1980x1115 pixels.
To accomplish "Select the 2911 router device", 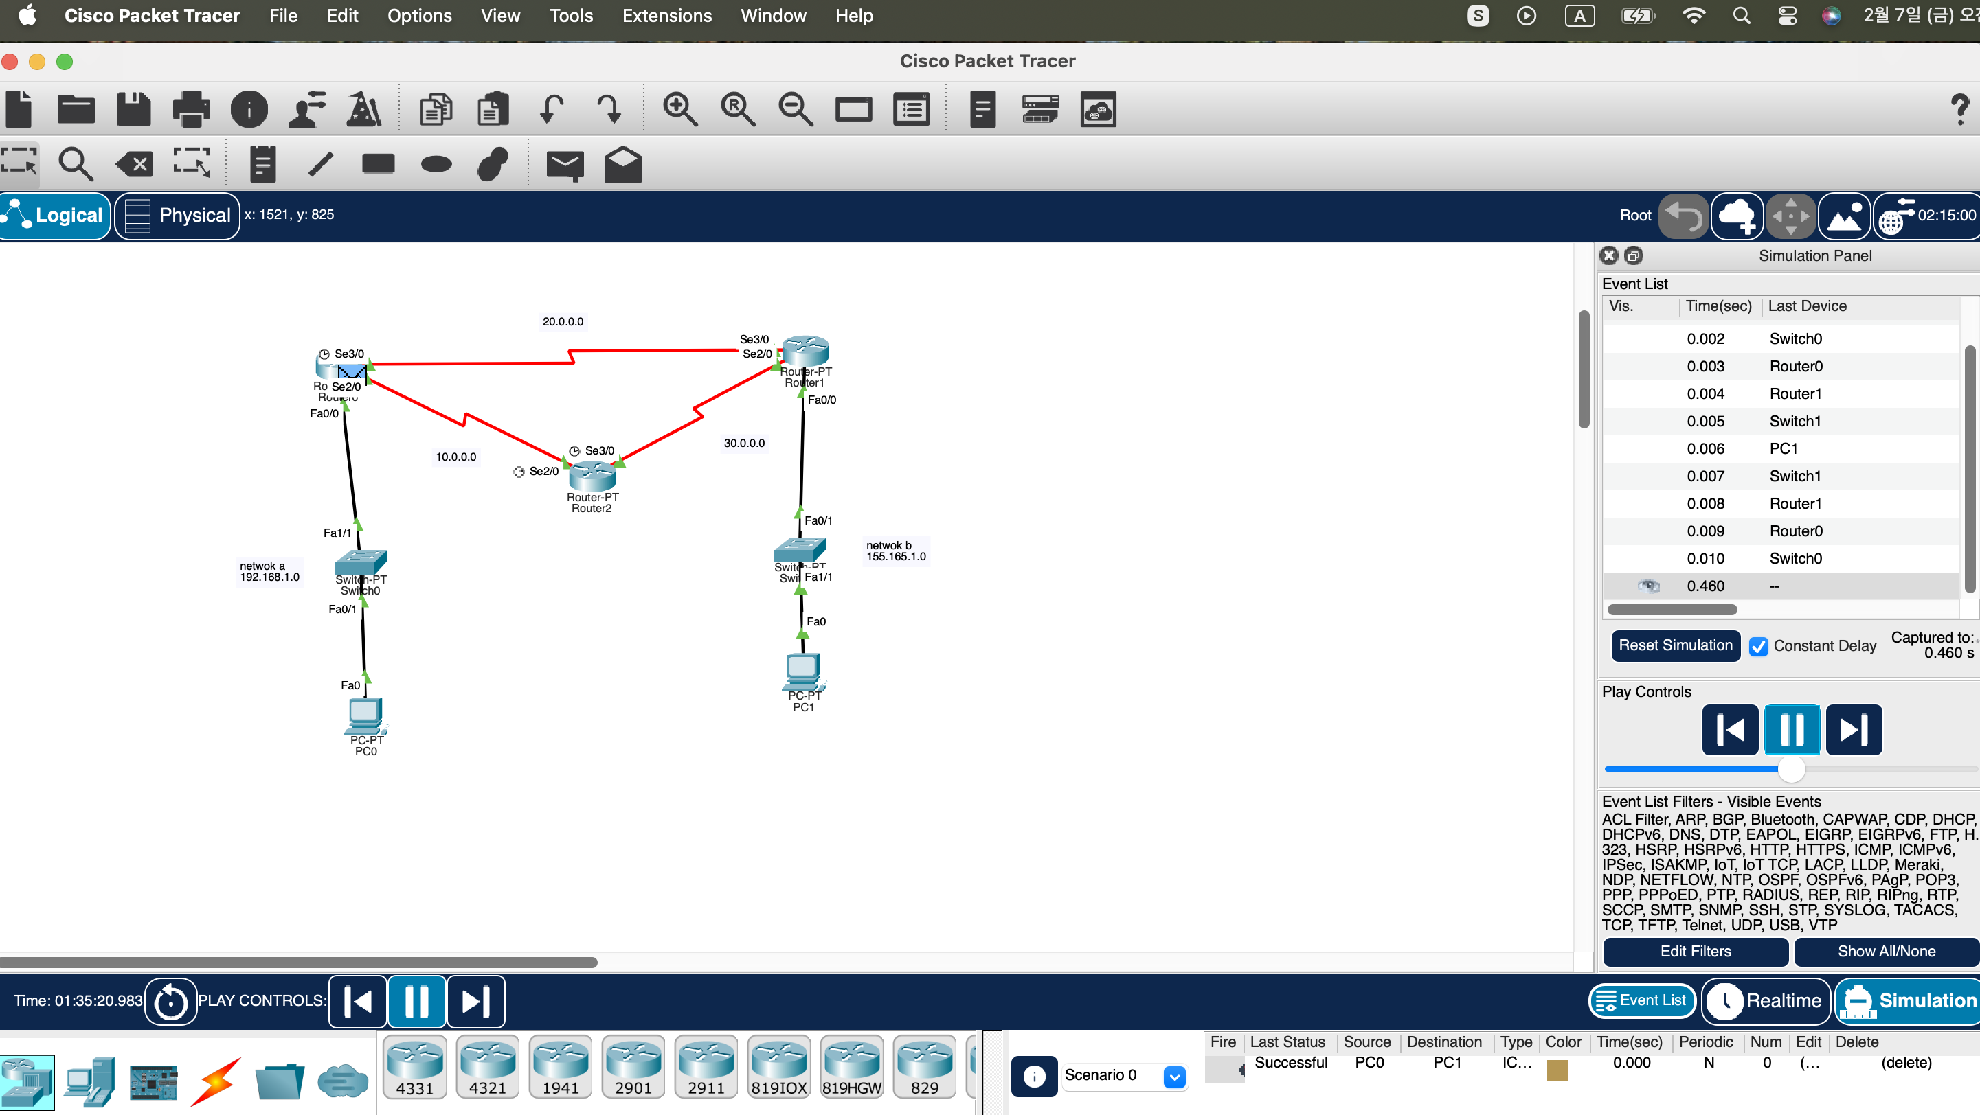I will point(706,1066).
